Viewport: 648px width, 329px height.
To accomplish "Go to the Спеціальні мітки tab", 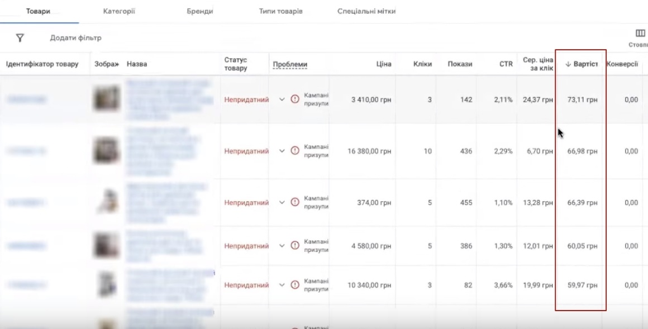I will [366, 12].
